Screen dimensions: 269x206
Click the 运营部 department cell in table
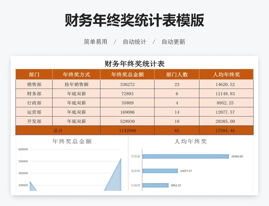coord(34,112)
